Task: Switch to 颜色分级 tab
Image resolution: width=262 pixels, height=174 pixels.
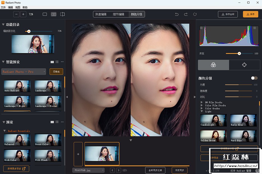Action: click(x=136, y=14)
